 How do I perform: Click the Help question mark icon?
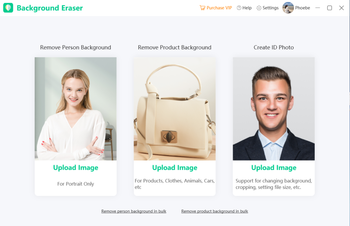239,8
